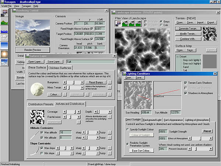Toggle Terrain Casts Shadows checkbox

[x=185, y=83]
